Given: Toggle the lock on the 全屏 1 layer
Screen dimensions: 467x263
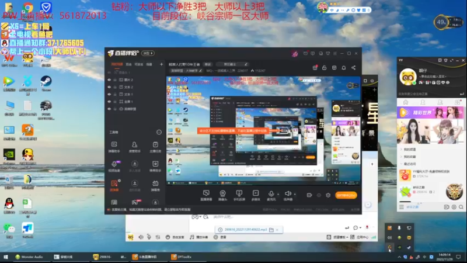Looking at the screenshot, I should [115, 101].
